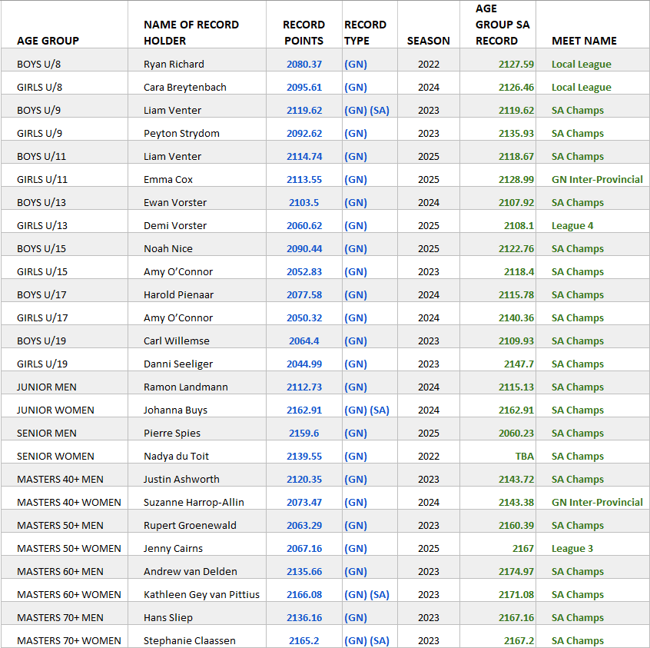Select the Suzanne Harrop-Allin name cell
Image resolution: width=650 pixels, height=648 pixels.
click(194, 503)
